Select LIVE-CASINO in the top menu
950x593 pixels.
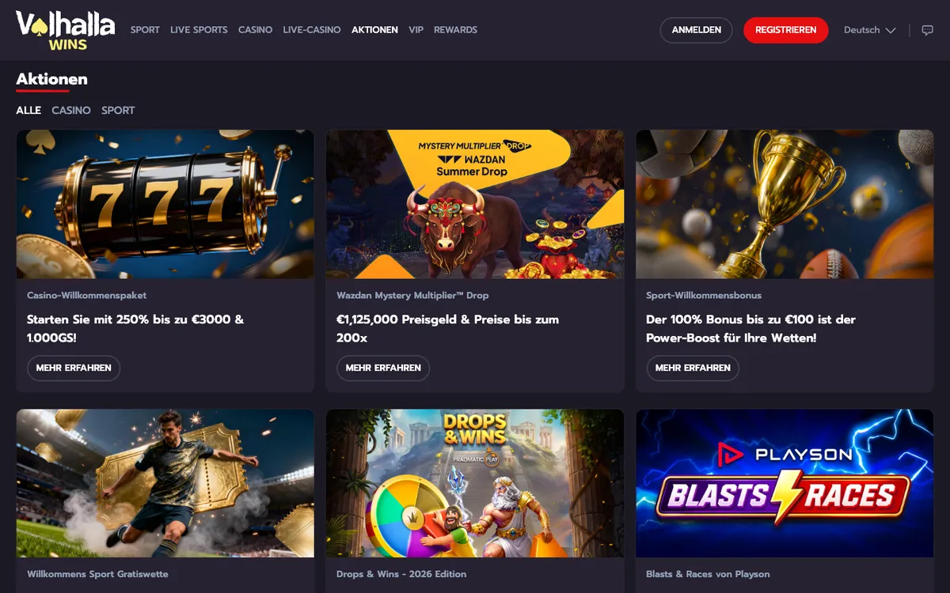click(312, 30)
